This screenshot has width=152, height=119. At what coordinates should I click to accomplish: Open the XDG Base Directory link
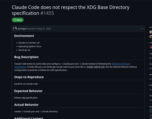[121, 64]
